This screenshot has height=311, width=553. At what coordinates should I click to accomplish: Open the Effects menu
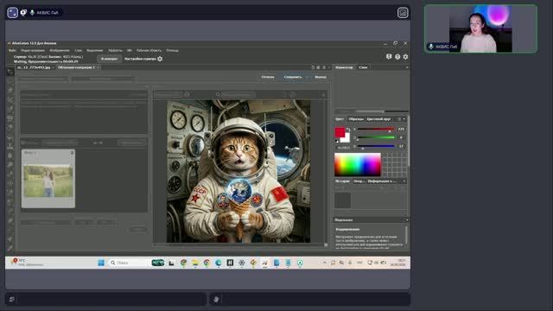[x=115, y=50]
